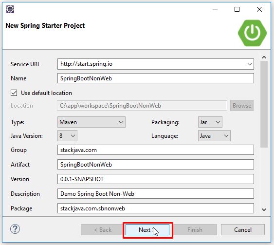Open the Language Java dropdown

pos(214,136)
